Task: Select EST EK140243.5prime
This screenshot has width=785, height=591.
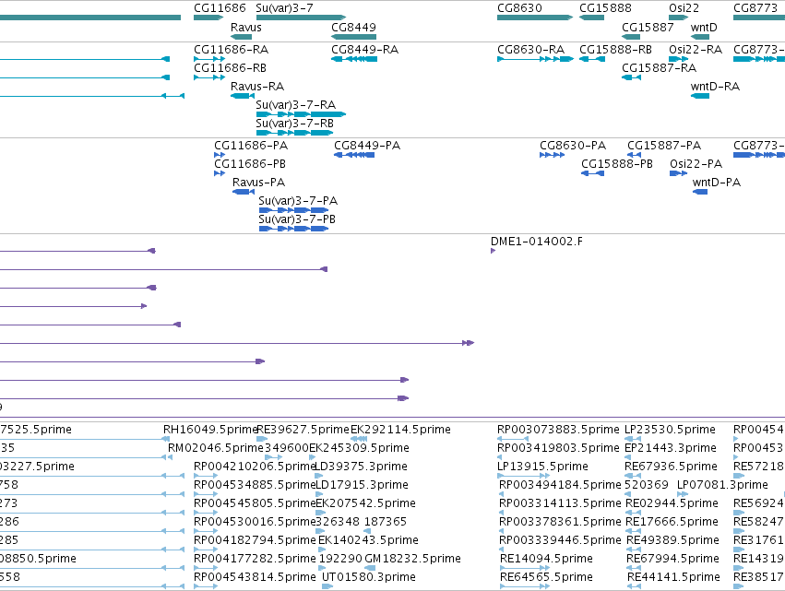Action: (x=368, y=540)
